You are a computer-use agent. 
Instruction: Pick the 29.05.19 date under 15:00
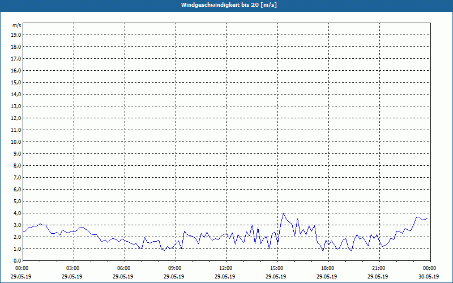pos(276,276)
